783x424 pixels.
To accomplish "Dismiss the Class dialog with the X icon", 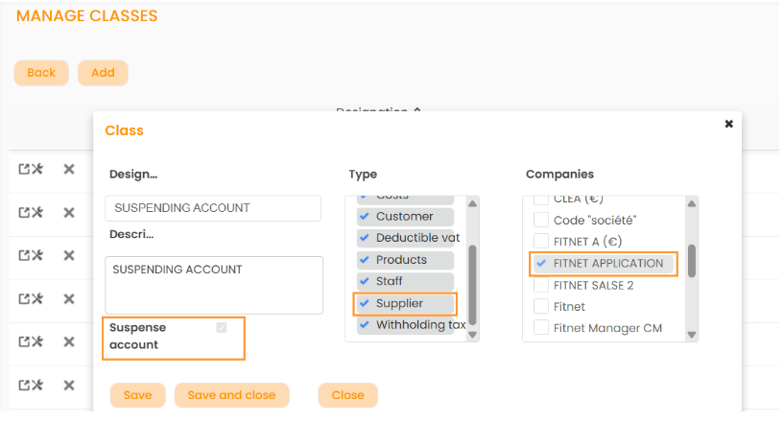I will (728, 124).
